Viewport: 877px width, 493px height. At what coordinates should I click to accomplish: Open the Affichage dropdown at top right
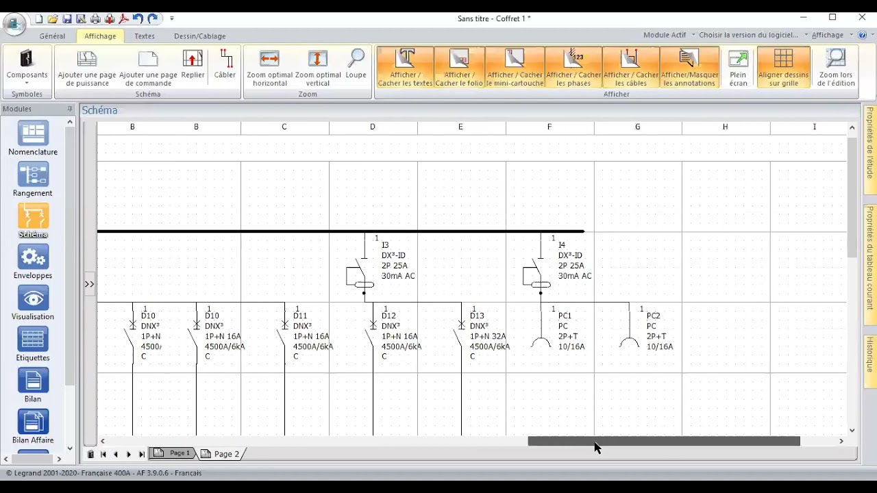pos(832,35)
